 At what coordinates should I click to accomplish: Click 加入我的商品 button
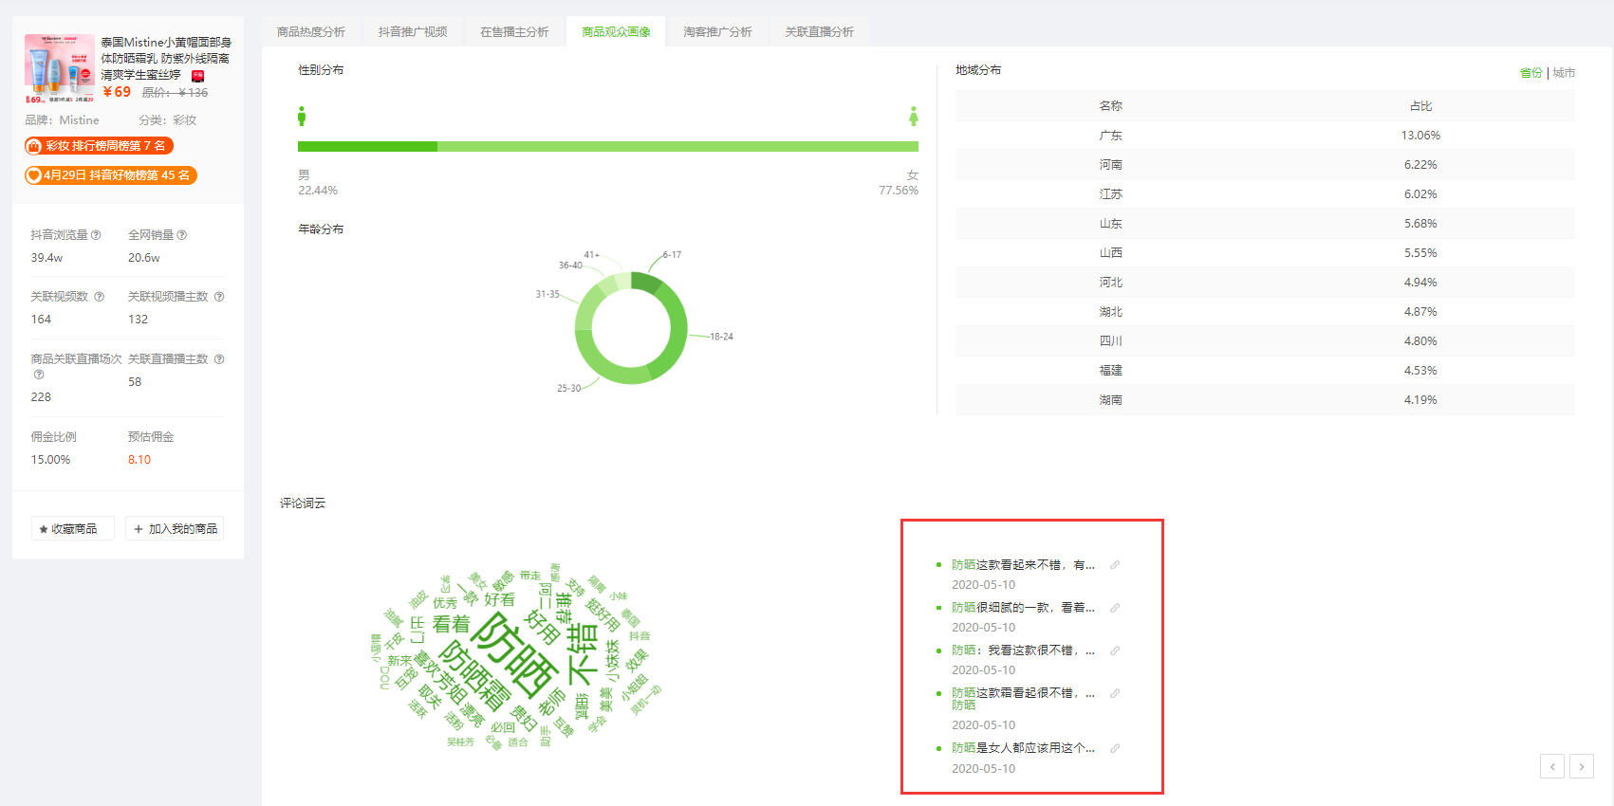tap(175, 528)
